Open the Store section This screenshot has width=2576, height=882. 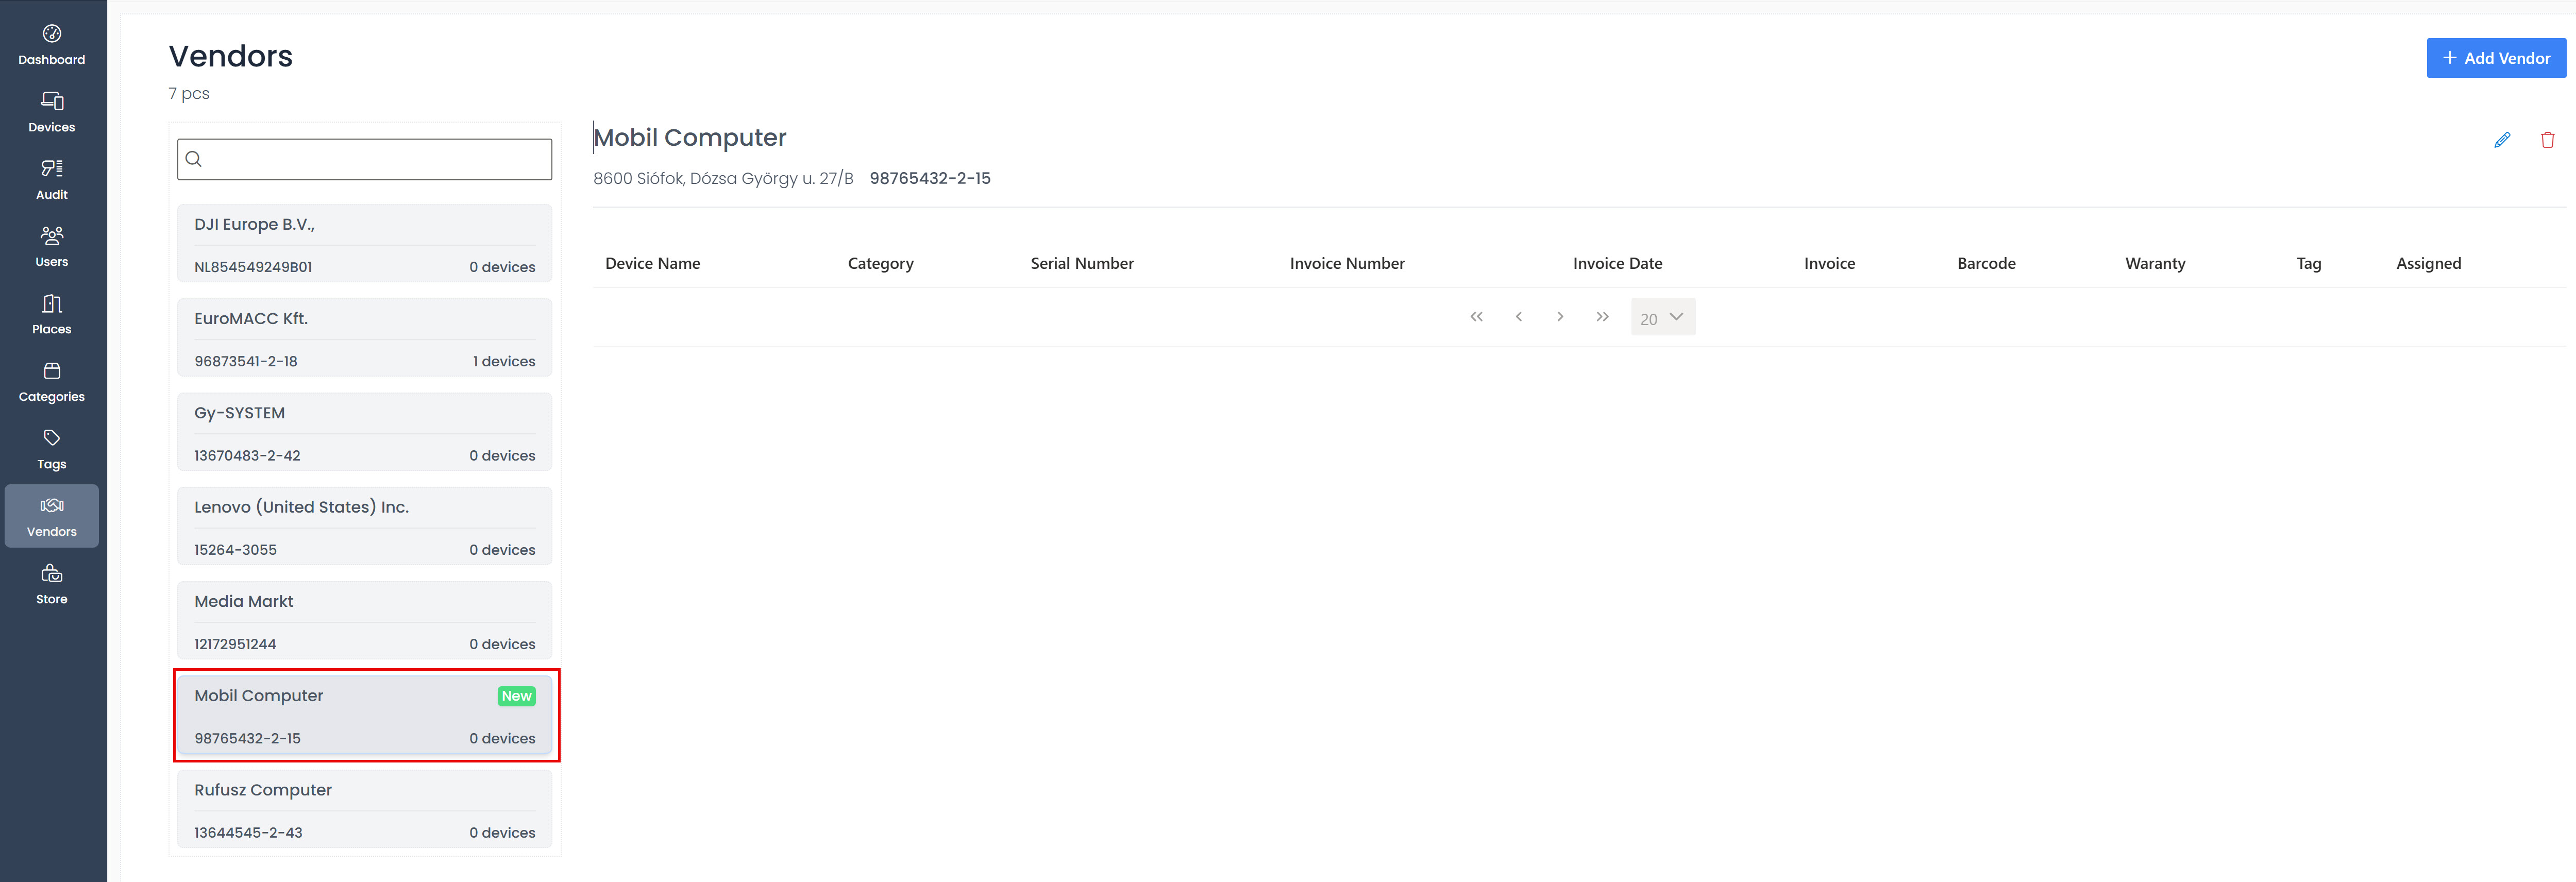coord(52,584)
